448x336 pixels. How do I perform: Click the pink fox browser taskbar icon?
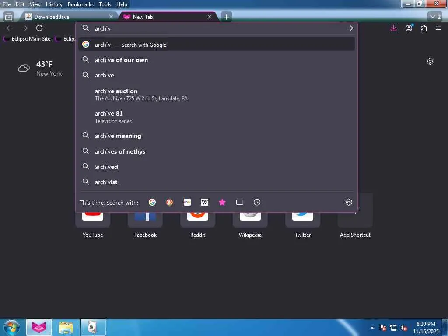coord(39,327)
